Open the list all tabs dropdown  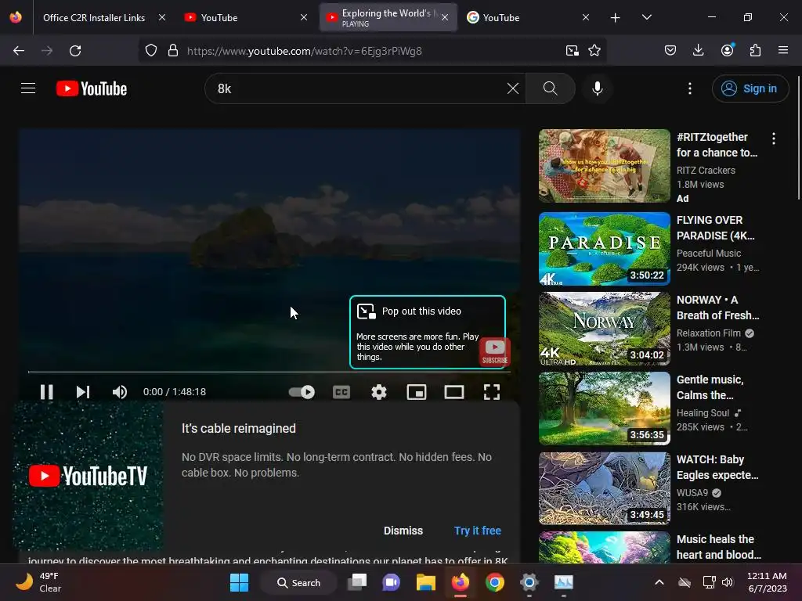pyautogui.click(x=646, y=17)
